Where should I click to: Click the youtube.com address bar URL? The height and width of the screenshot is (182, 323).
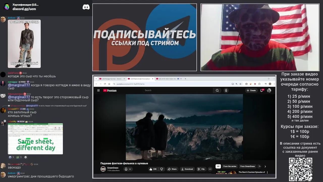[x=130, y=84]
